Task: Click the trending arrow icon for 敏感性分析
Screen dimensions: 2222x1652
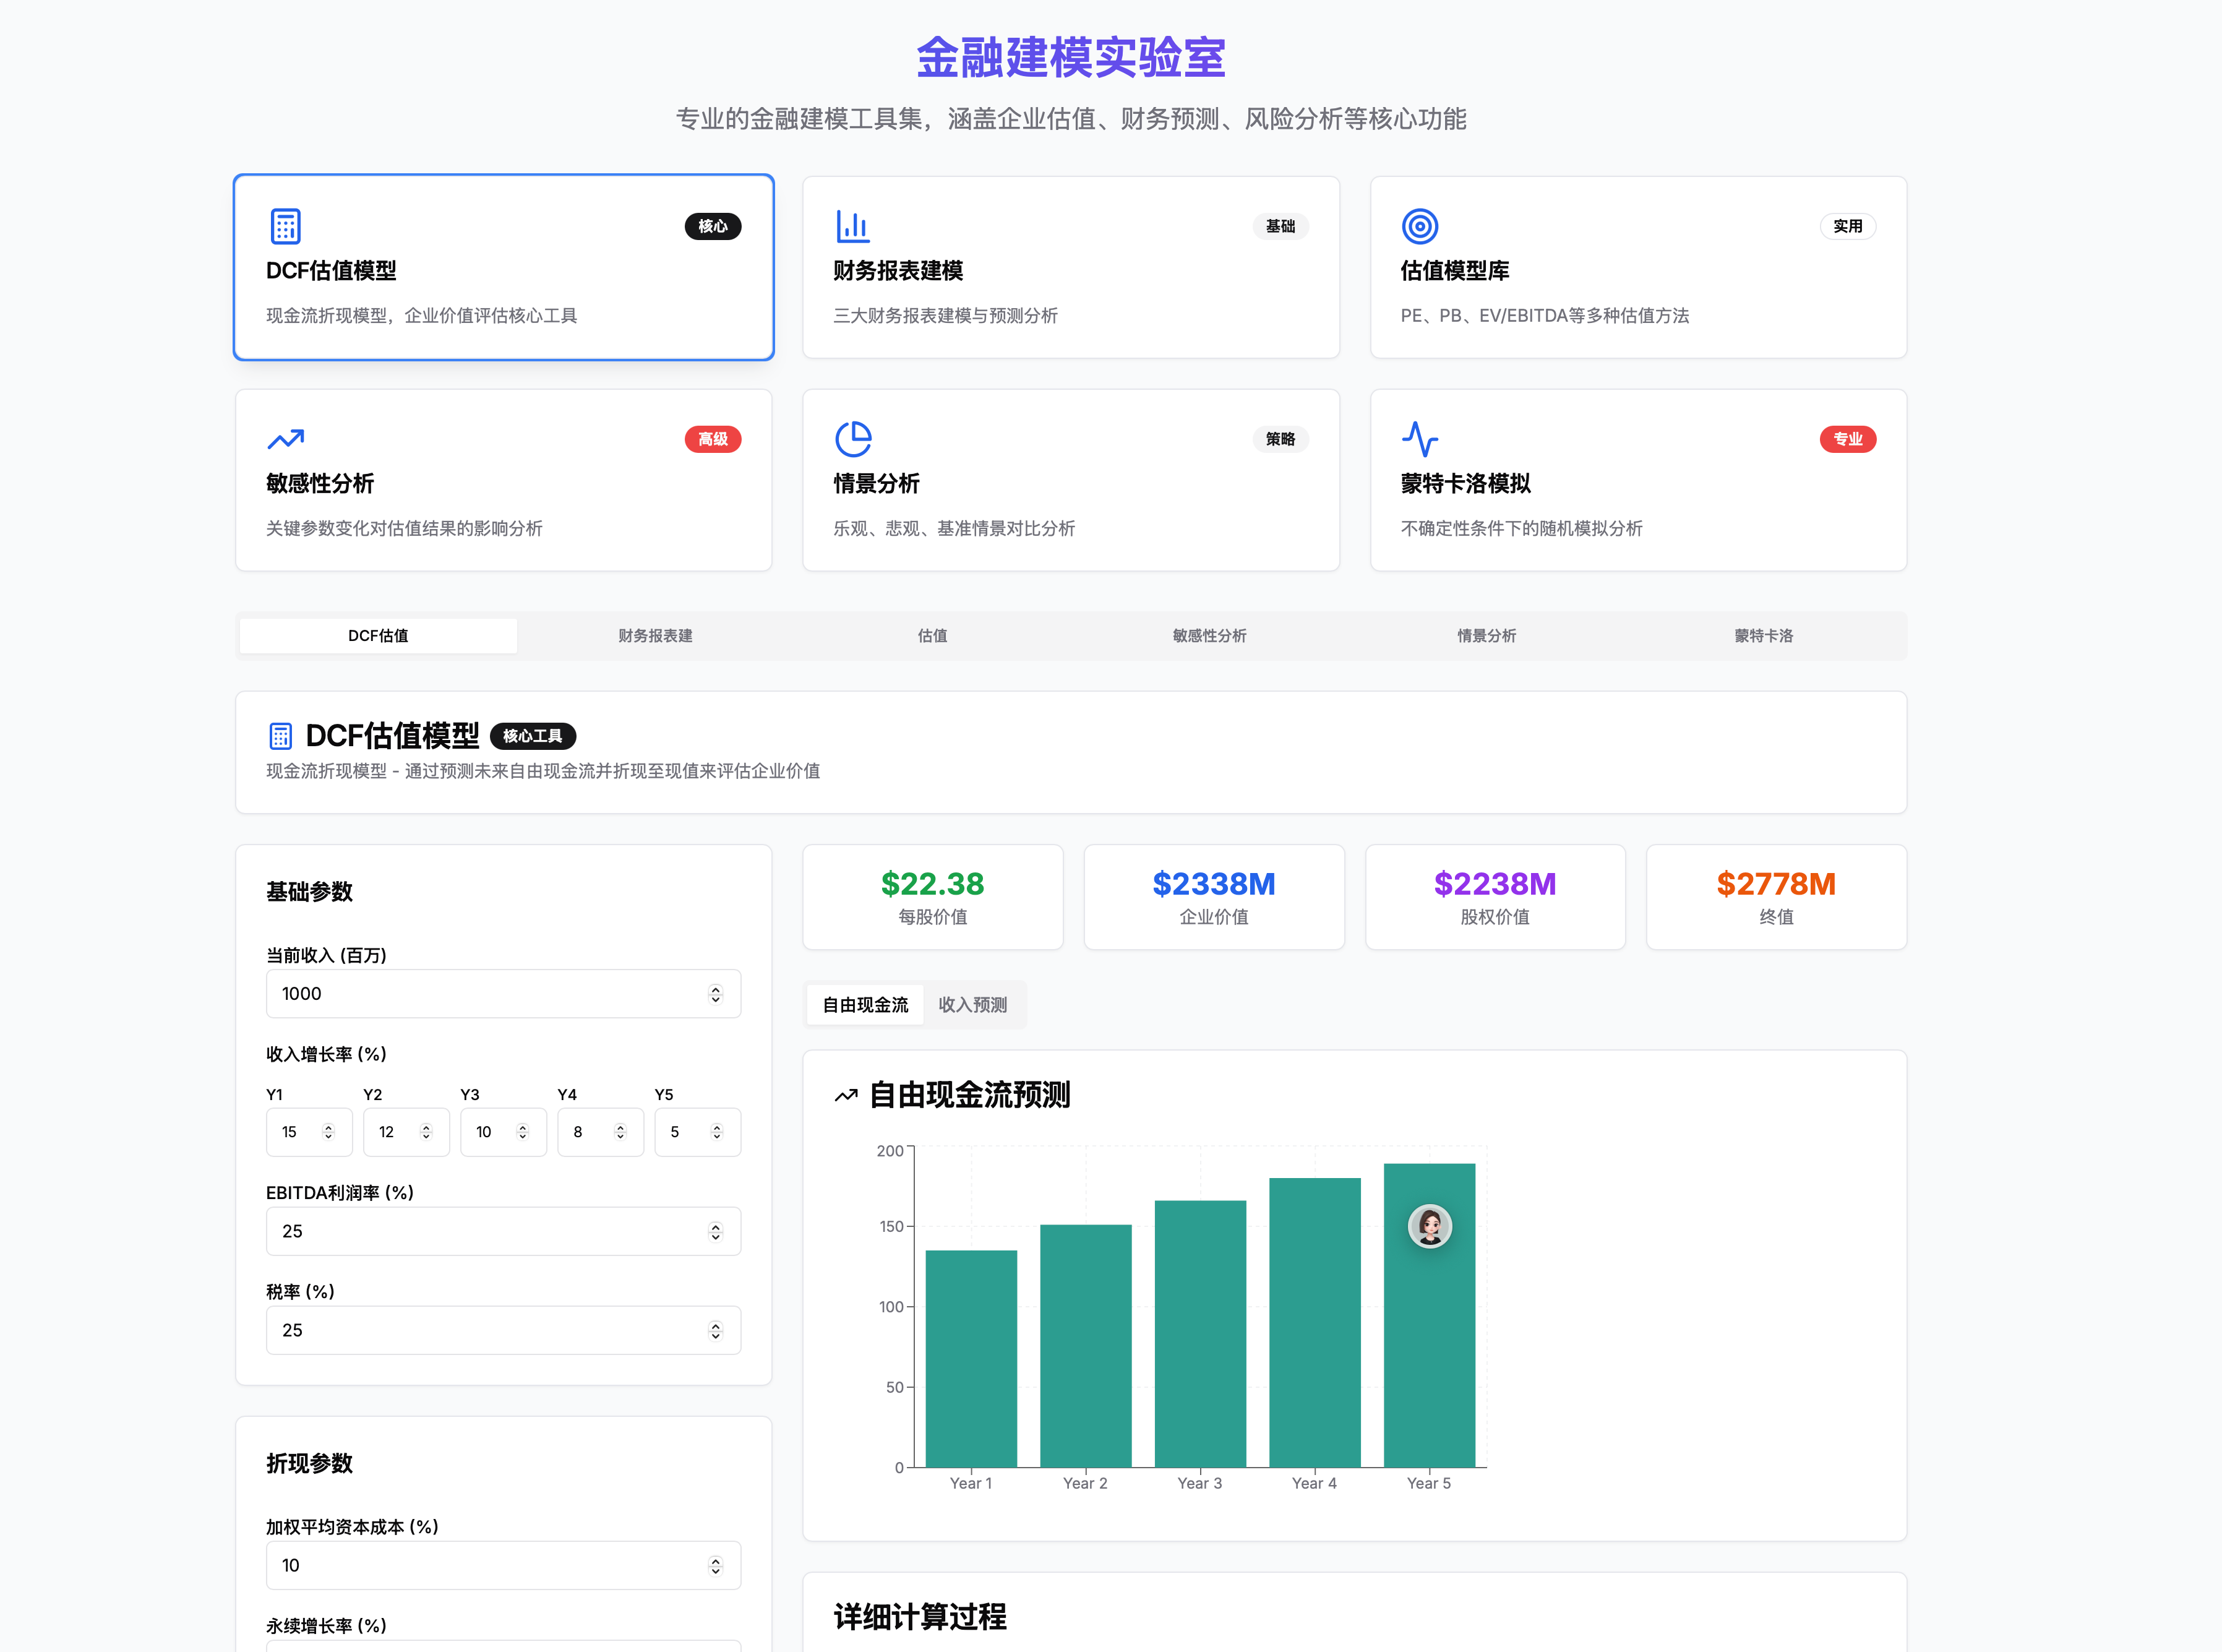Action: click(x=285, y=439)
